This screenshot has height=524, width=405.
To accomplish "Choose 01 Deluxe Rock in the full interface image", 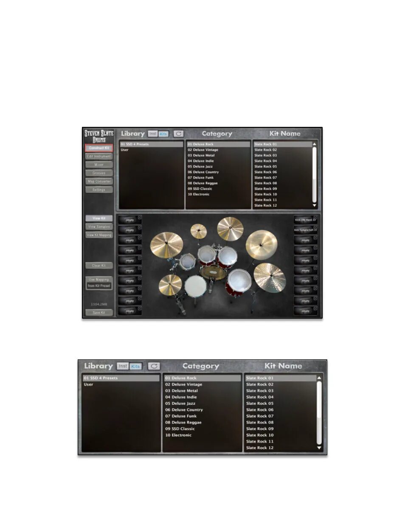I will [218, 144].
